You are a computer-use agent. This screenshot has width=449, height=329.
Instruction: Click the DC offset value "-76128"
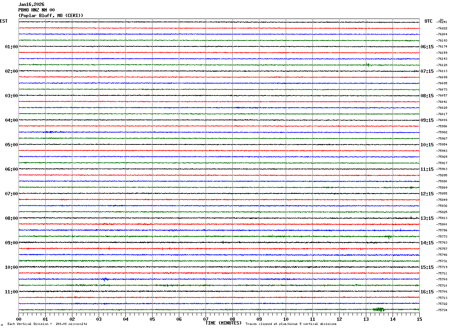pos(442,65)
